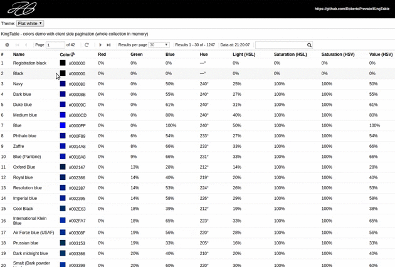The height and width of the screenshot is (267, 395).
Task: Click the Cool Black color swatch
Action: [x=63, y=208]
